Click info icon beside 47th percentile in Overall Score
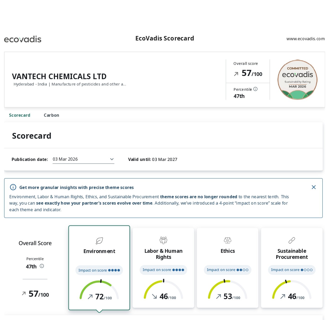Image resolution: width=329 pixels, height=320 pixels. coord(42,266)
